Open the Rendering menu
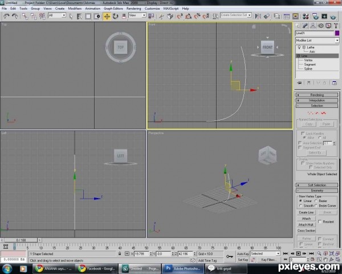This screenshot has height=274, width=342. click(134, 9)
